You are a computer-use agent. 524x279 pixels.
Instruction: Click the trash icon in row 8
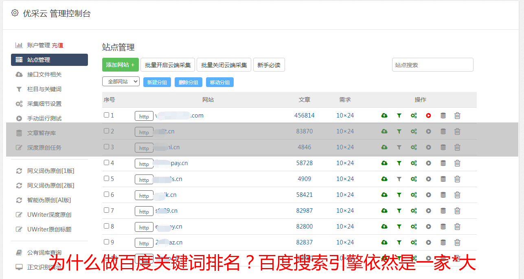click(x=457, y=227)
